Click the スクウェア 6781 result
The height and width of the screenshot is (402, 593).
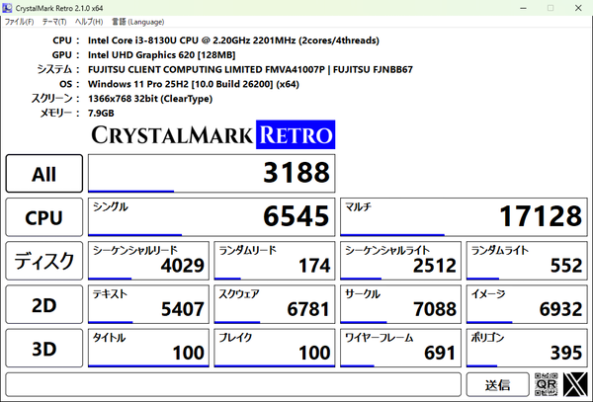coord(275,304)
